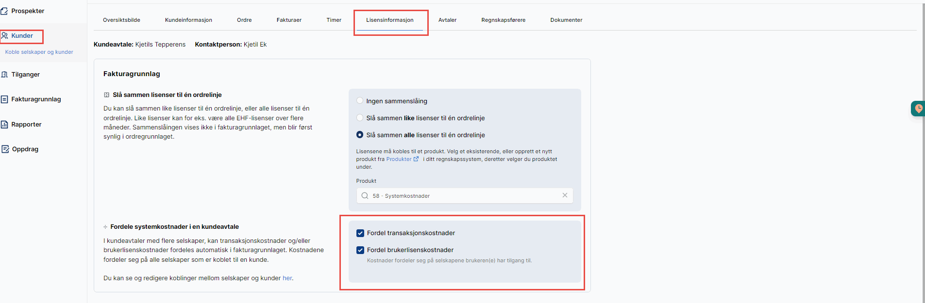Viewport: 925px width, 303px height.
Task: Click the 'her' link for koblinger
Action: click(287, 278)
